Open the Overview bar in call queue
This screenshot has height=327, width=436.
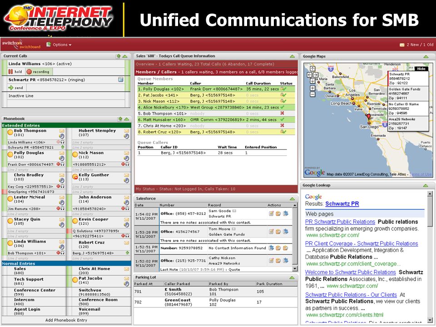click(216, 64)
